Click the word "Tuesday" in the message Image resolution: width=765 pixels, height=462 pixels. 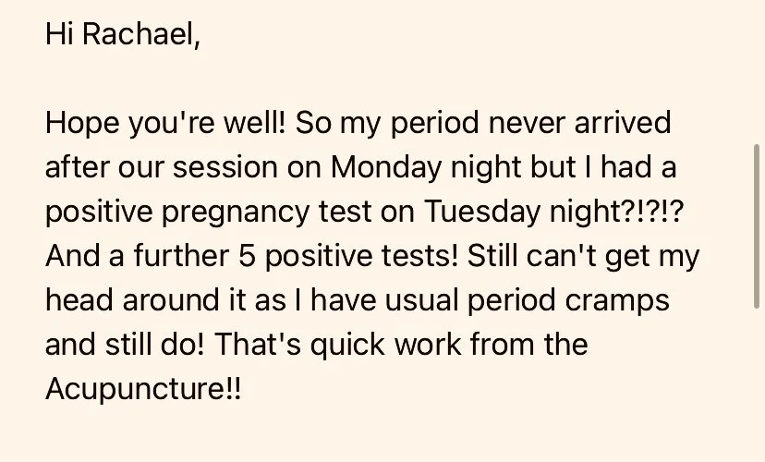pyautogui.click(x=481, y=213)
